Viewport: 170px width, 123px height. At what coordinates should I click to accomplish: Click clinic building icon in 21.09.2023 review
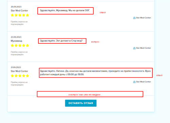(x=134, y=82)
